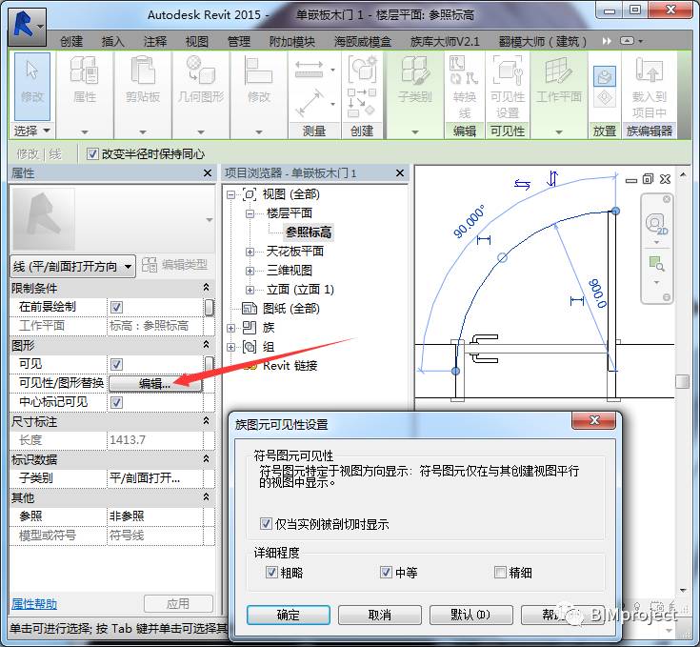Click the Modify panel align icon

coord(258,71)
